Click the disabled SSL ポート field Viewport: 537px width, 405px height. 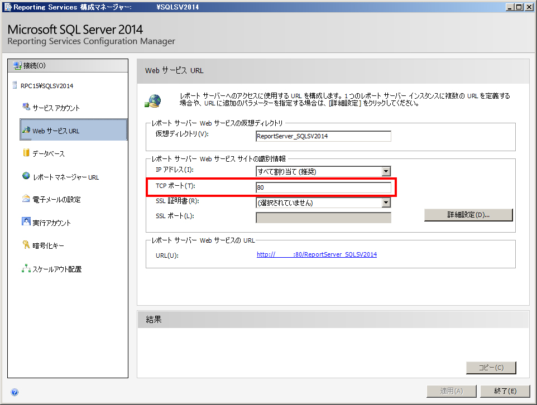tap(323, 218)
